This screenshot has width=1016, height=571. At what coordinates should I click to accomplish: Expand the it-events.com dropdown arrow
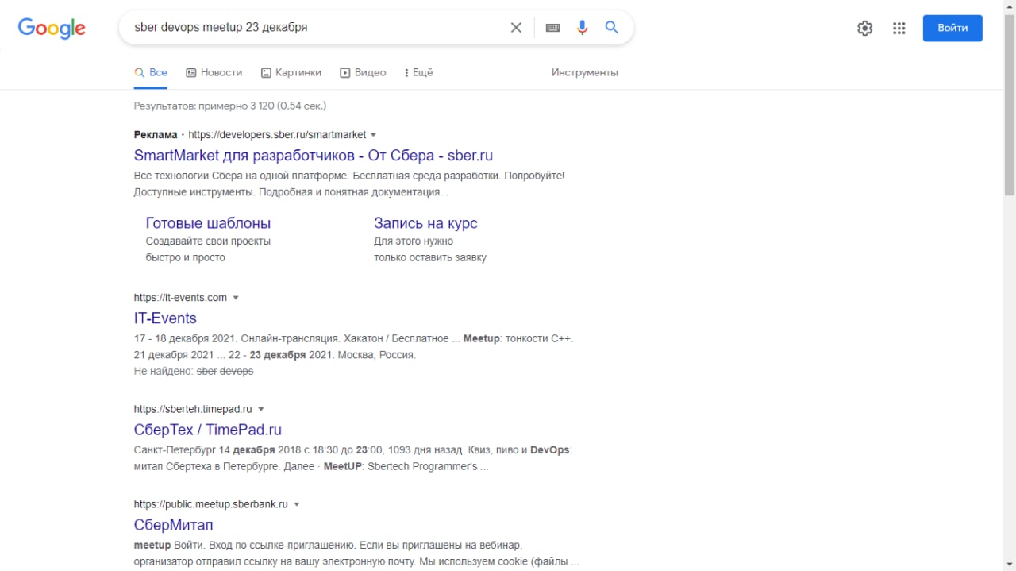(236, 298)
